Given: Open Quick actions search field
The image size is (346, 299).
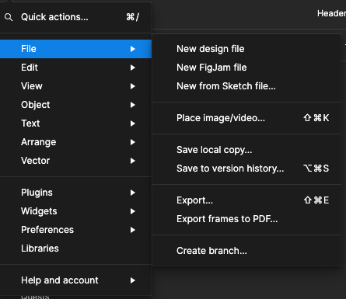Looking at the screenshot, I should [x=75, y=17].
